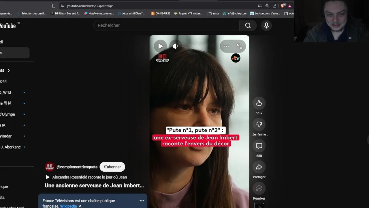Dislike this Short
The height and width of the screenshot is (208, 369).
(259, 125)
